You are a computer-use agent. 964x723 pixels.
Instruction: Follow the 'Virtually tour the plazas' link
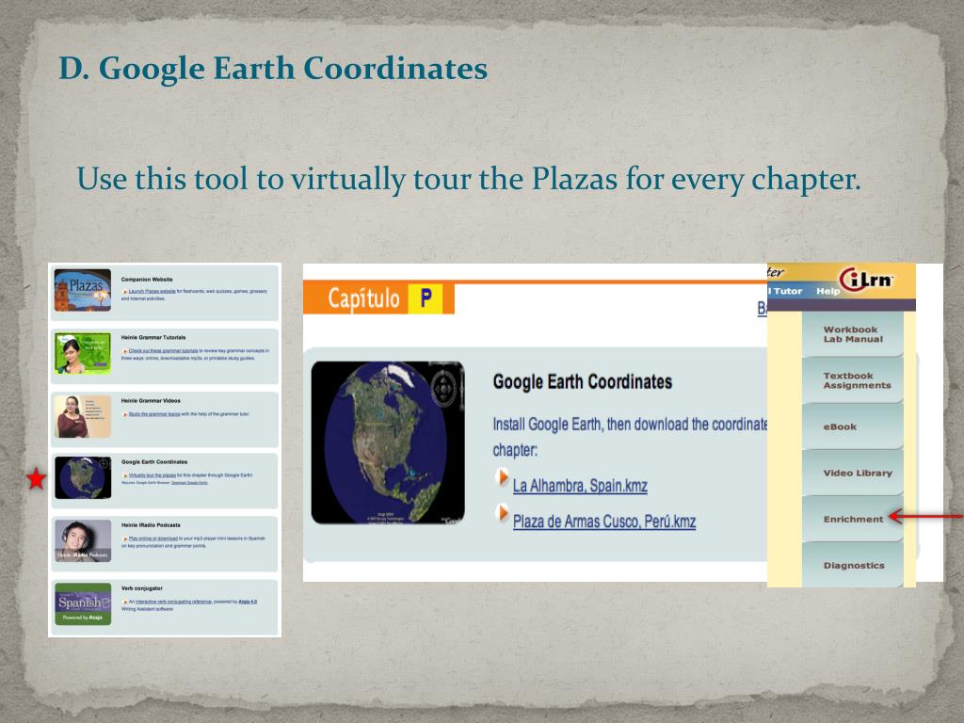(153, 475)
